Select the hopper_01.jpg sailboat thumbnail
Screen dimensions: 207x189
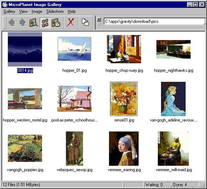[75, 49]
